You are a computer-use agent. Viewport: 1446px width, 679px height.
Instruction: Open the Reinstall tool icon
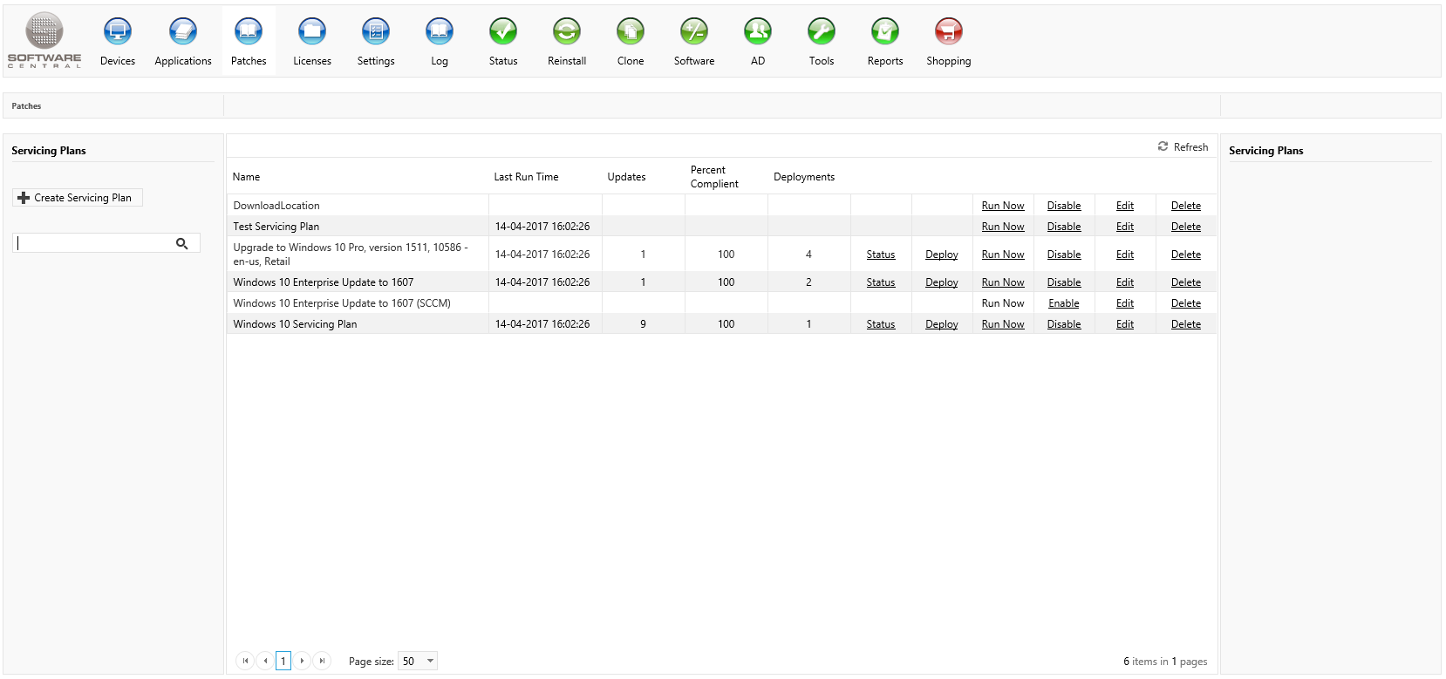567,32
